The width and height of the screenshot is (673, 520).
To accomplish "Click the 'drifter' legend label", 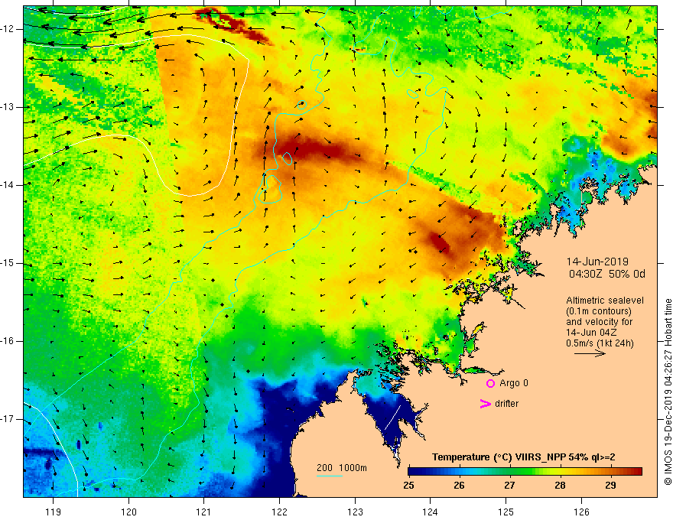I will pyautogui.click(x=506, y=404).
